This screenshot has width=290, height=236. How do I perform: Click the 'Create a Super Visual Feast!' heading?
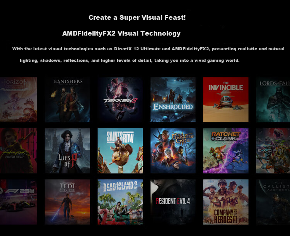tap(137, 17)
